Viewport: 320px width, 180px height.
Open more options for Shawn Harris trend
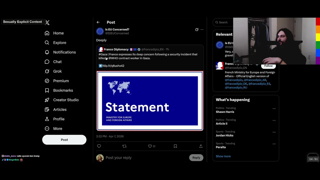[274, 109]
